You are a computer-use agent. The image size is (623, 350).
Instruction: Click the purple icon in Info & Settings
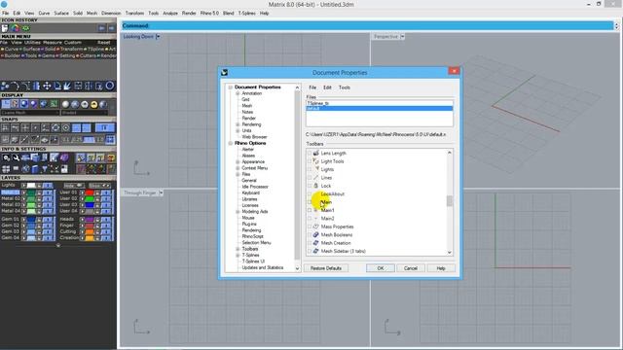64,157
